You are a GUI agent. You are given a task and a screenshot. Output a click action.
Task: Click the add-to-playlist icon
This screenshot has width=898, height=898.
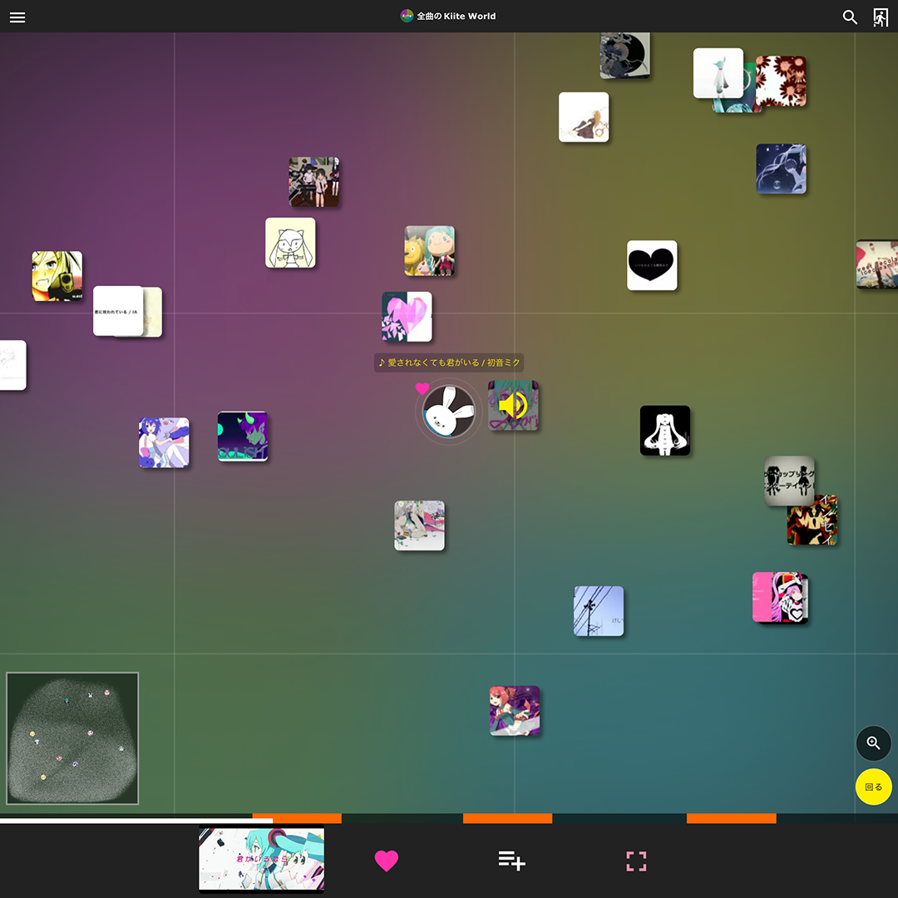pyautogui.click(x=511, y=861)
